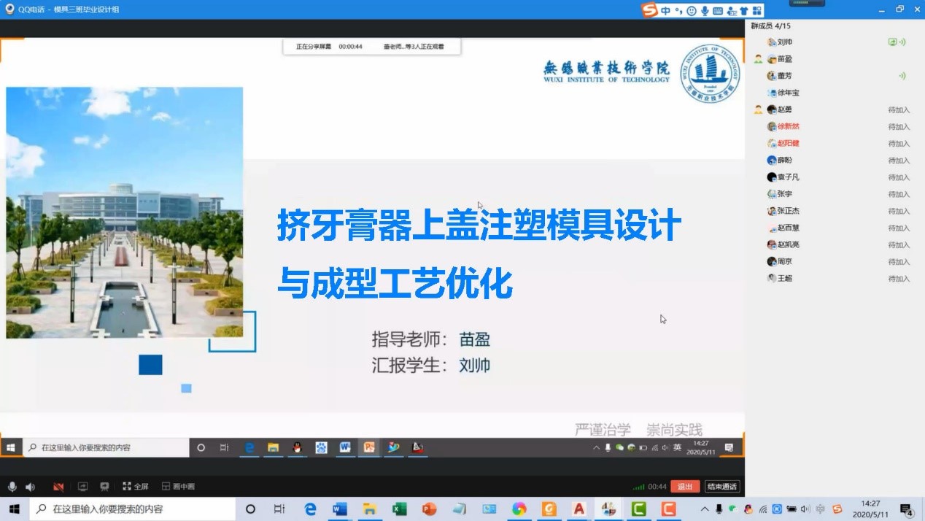This screenshot has width=925, height=521.
Task: Mute the microphone in call toolbar
Action: (12, 487)
